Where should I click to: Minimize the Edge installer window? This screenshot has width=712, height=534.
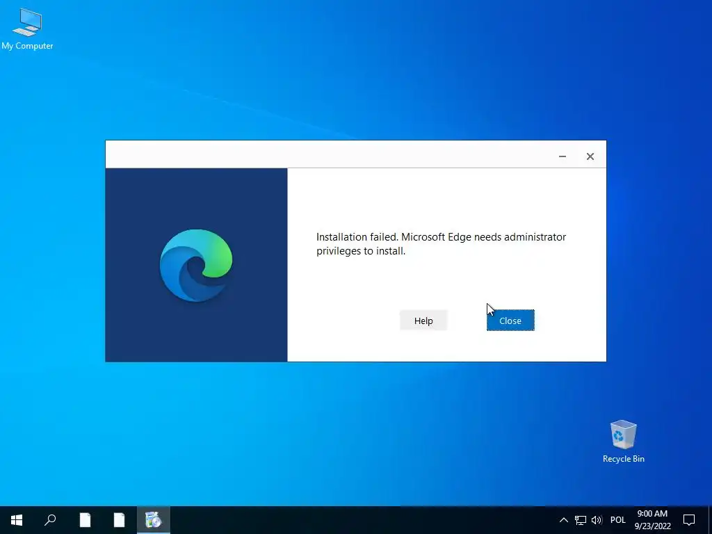point(562,156)
